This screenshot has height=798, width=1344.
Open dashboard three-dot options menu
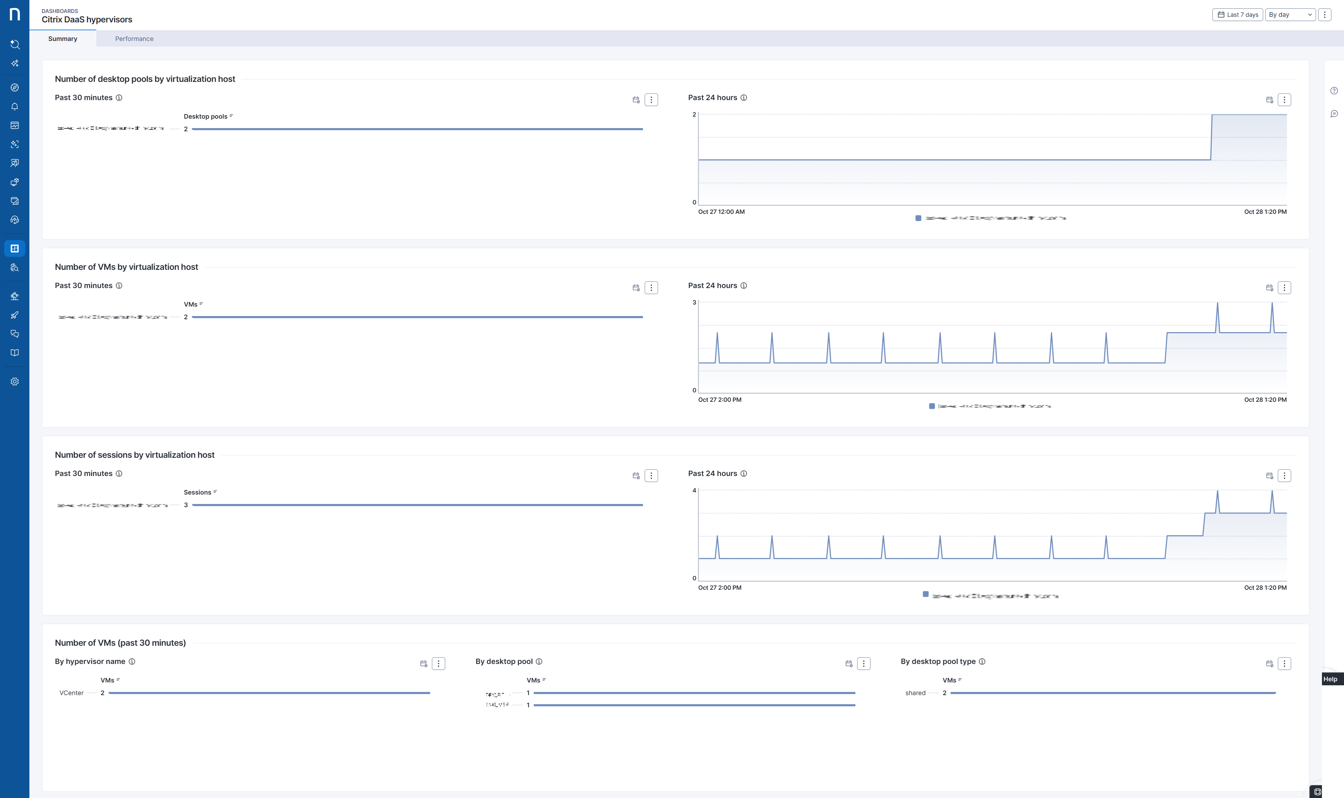coord(1325,14)
